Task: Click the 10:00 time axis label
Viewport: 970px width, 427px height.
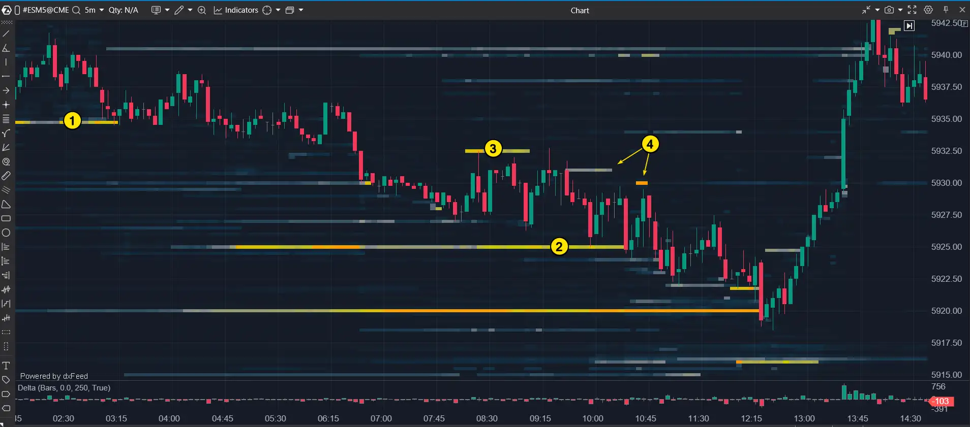Action: 593,418
